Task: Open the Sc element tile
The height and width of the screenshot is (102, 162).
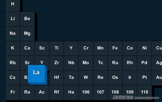Action: pyautogui.click(x=42, y=48)
